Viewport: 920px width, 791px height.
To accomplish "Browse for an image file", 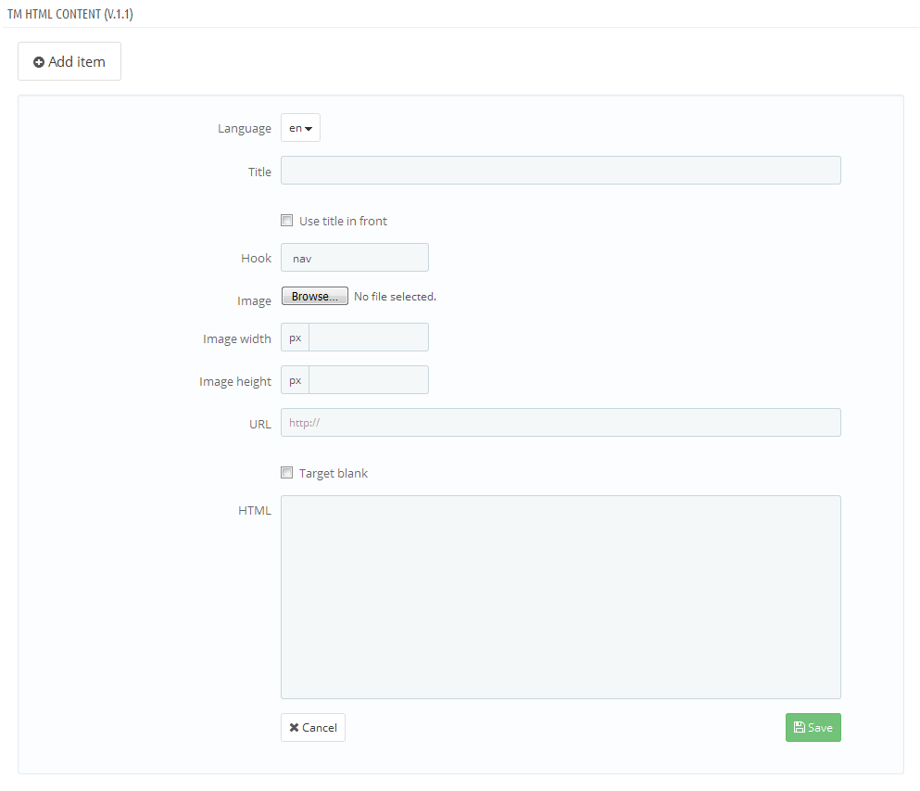I will pos(315,296).
